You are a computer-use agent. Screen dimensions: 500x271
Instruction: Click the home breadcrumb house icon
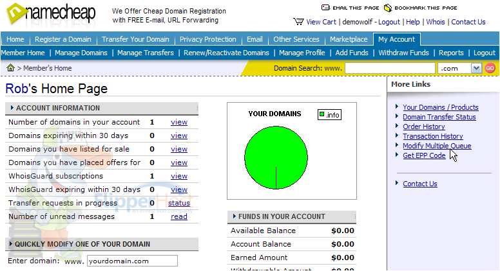[10, 67]
